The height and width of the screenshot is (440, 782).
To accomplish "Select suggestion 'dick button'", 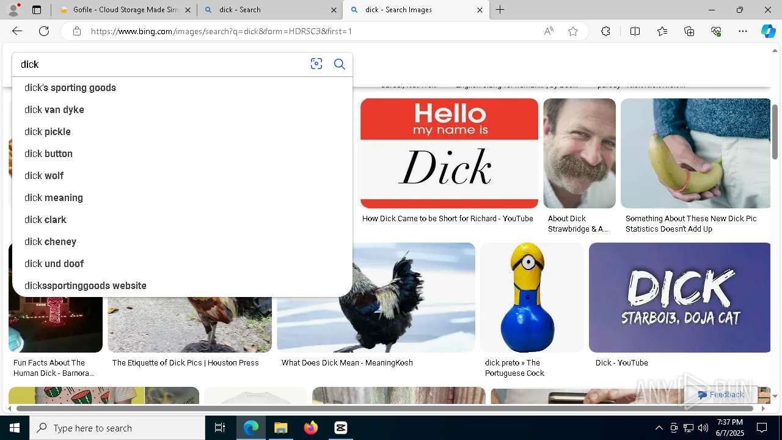I will coord(182,153).
